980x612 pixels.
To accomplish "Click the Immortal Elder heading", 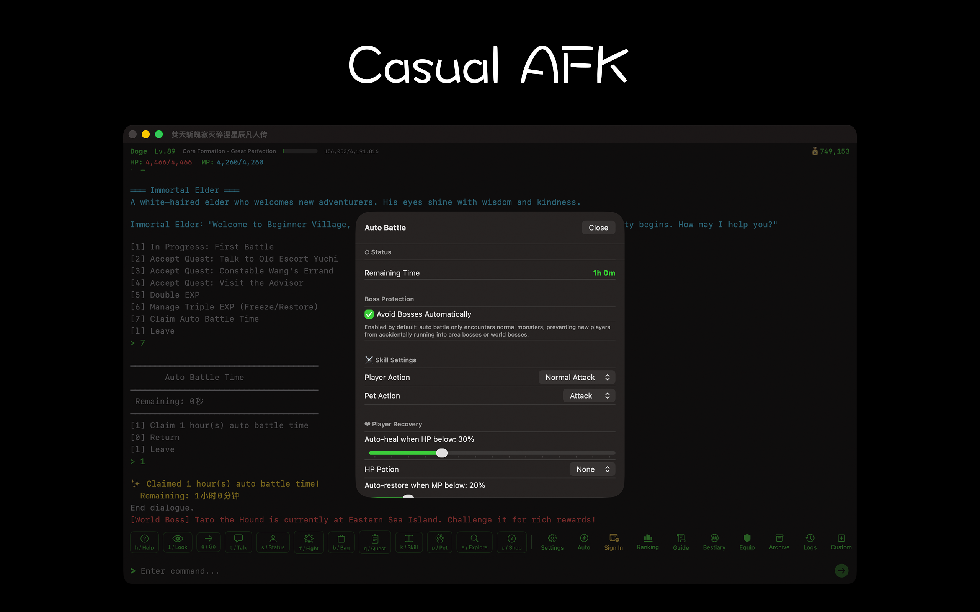I will pos(185,190).
